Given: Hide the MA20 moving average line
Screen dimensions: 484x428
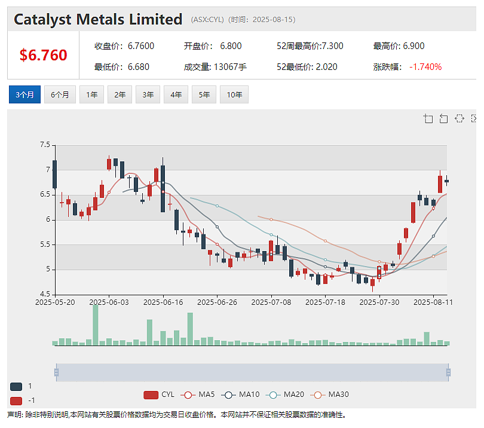Looking at the screenshot, I should point(284,395).
